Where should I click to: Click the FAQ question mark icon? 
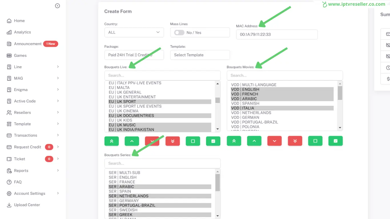click(9, 182)
